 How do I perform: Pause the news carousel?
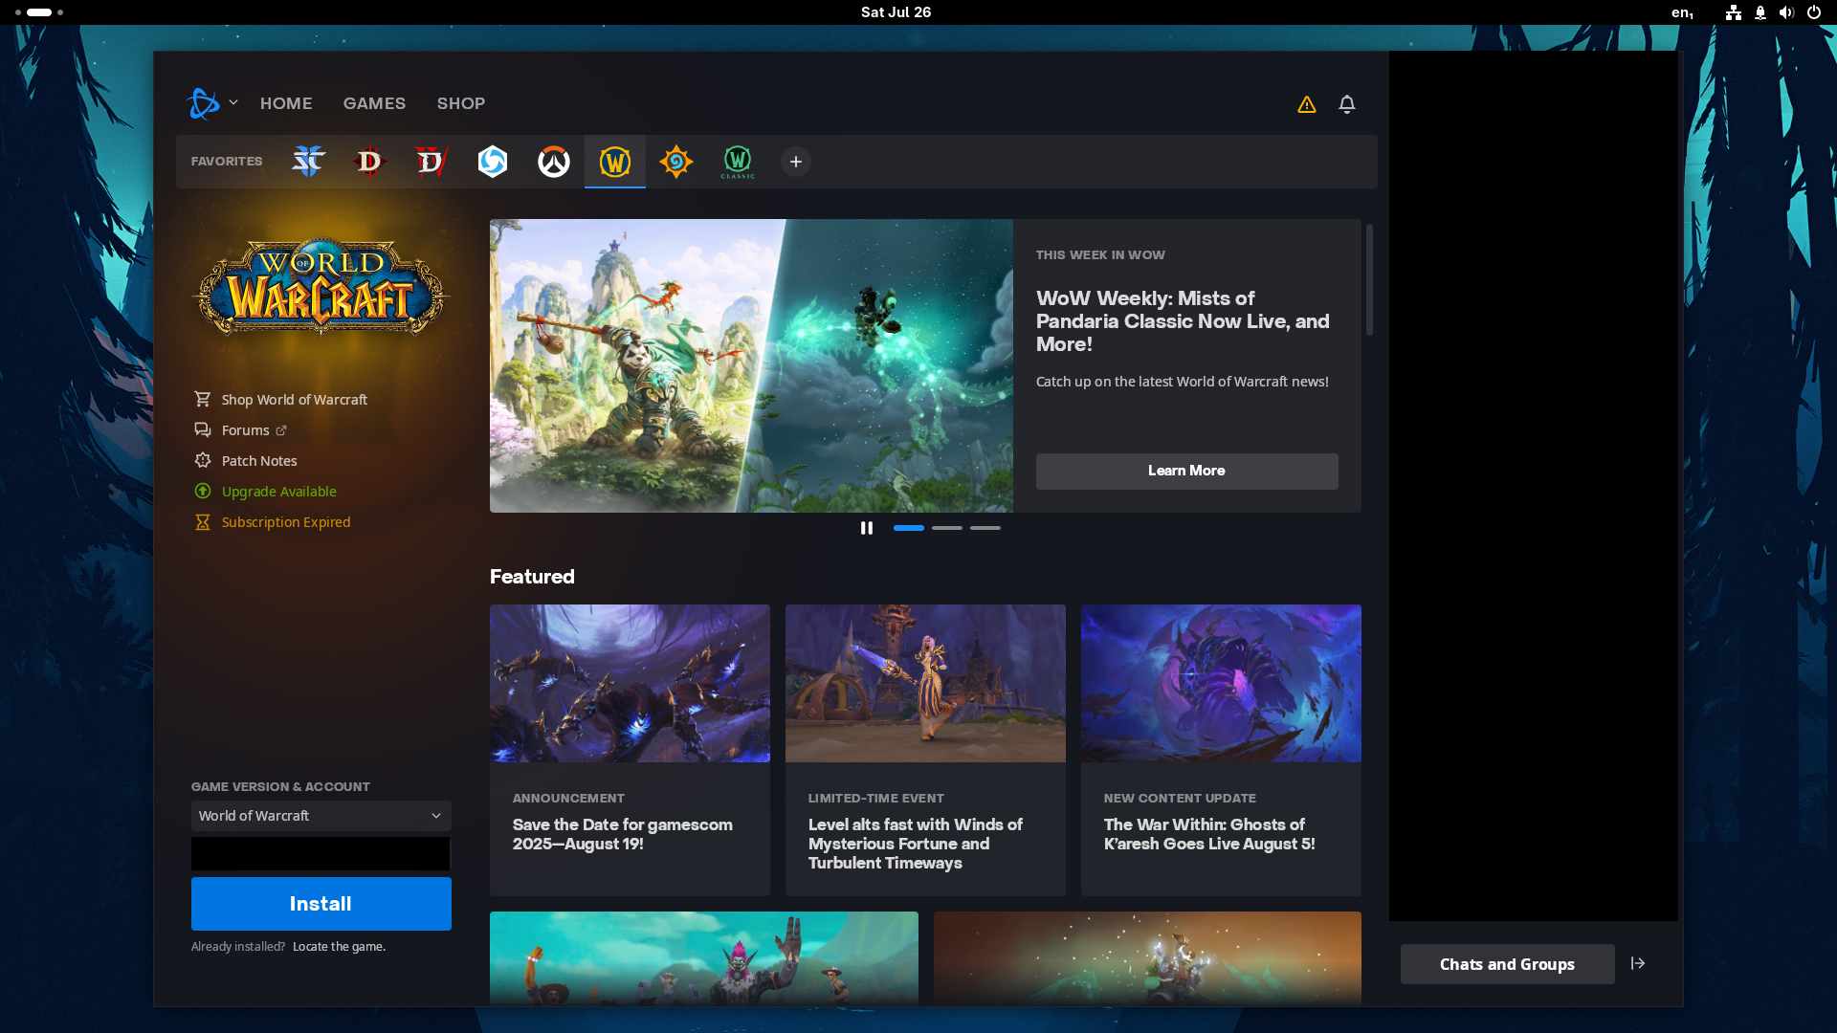tap(867, 528)
